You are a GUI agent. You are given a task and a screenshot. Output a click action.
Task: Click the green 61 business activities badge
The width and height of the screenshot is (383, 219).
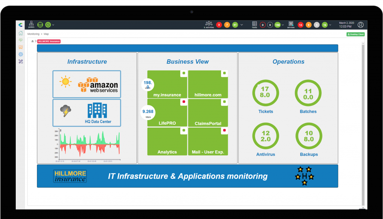(235, 25)
